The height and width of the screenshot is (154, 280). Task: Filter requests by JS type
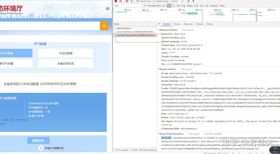click(x=174, y=6)
